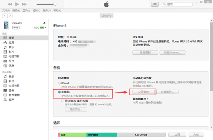
Task: Open the 文件(F) menu
Action: click(6, 11)
